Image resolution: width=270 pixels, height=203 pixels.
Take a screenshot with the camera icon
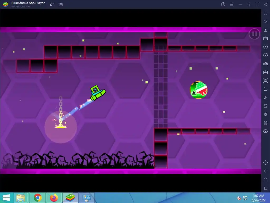point(266,81)
